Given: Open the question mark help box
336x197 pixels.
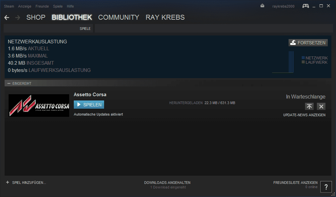Looking at the screenshot, I should click(326, 186).
